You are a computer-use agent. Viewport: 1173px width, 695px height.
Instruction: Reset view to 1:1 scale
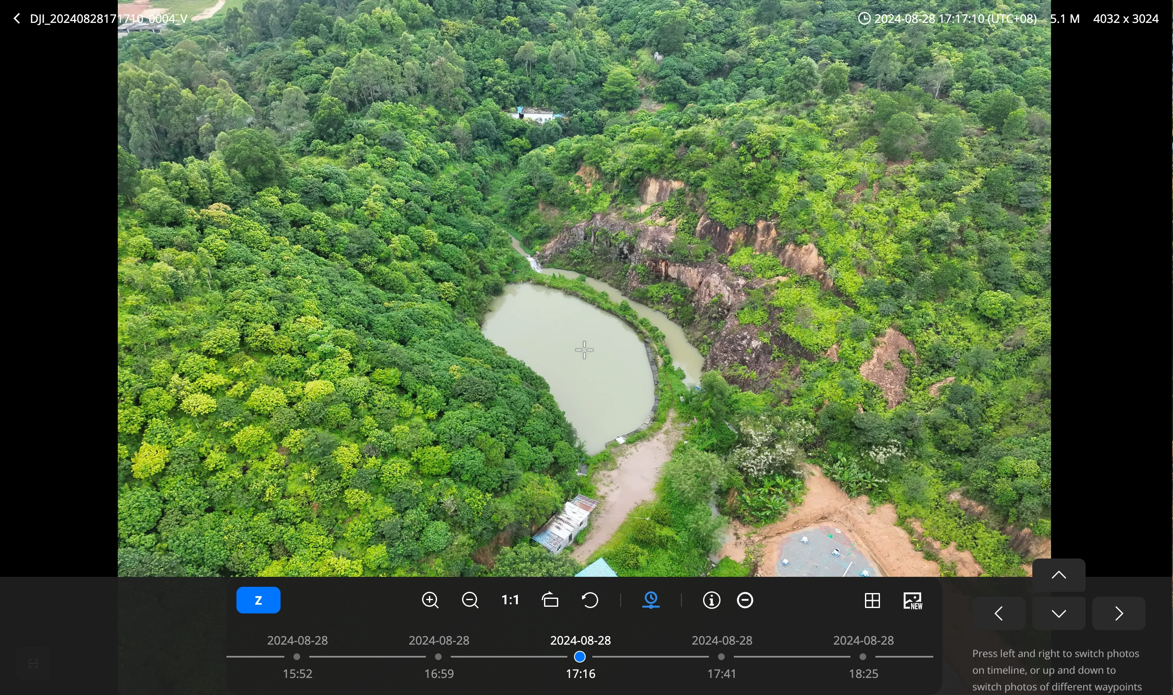click(510, 600)
